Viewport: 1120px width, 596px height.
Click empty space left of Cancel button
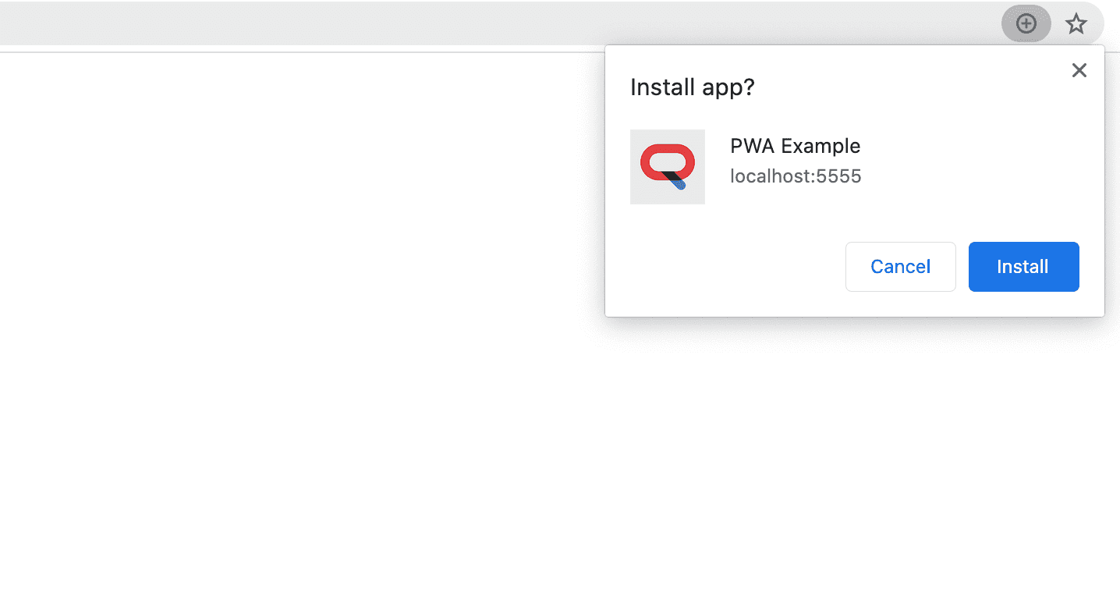point(725,267)
